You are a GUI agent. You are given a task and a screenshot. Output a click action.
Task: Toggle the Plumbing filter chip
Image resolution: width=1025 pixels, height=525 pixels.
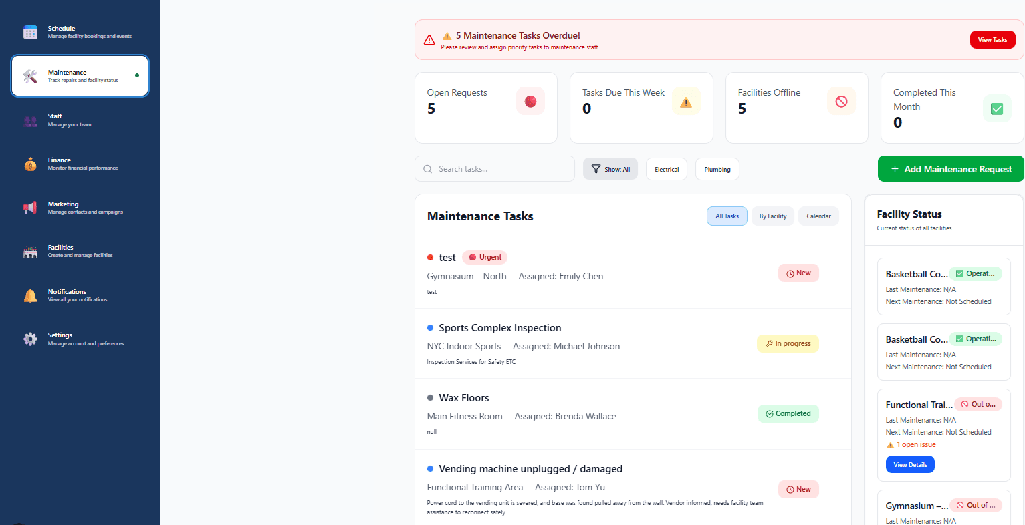tap(717, 169)
